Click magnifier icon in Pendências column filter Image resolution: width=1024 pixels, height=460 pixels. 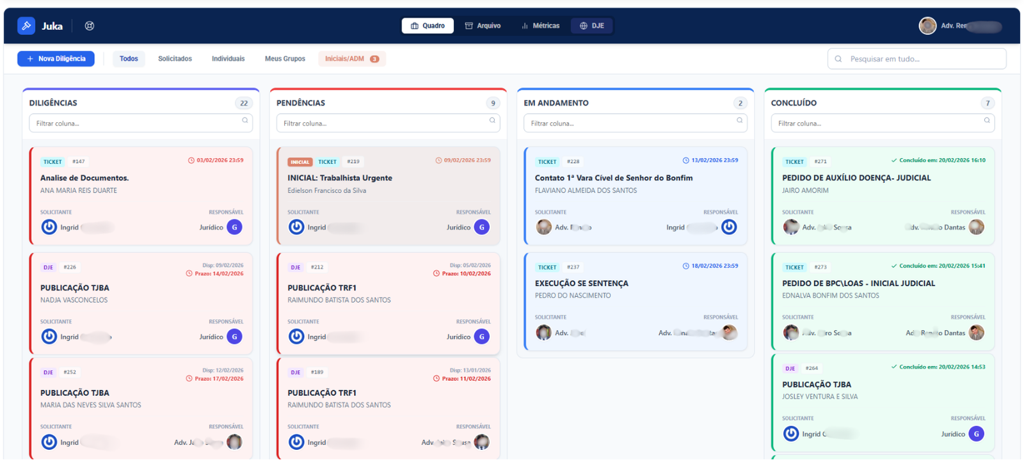pos(492,120)
